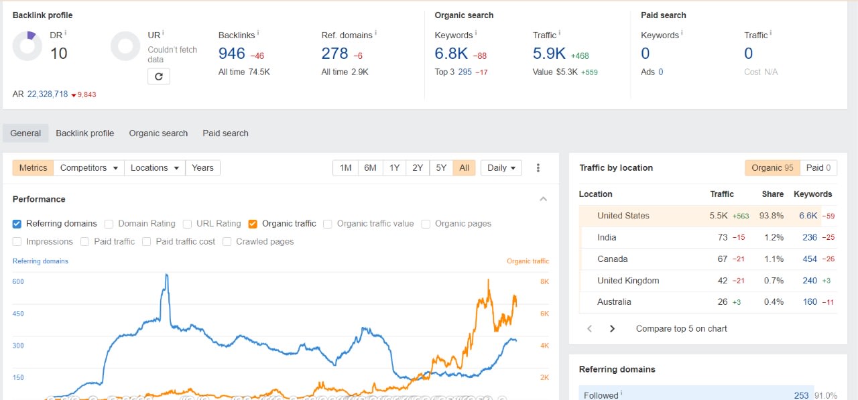Collapse the Performance section chevron
The width and height of the screenshot is (858, 400).
[543, 199]
